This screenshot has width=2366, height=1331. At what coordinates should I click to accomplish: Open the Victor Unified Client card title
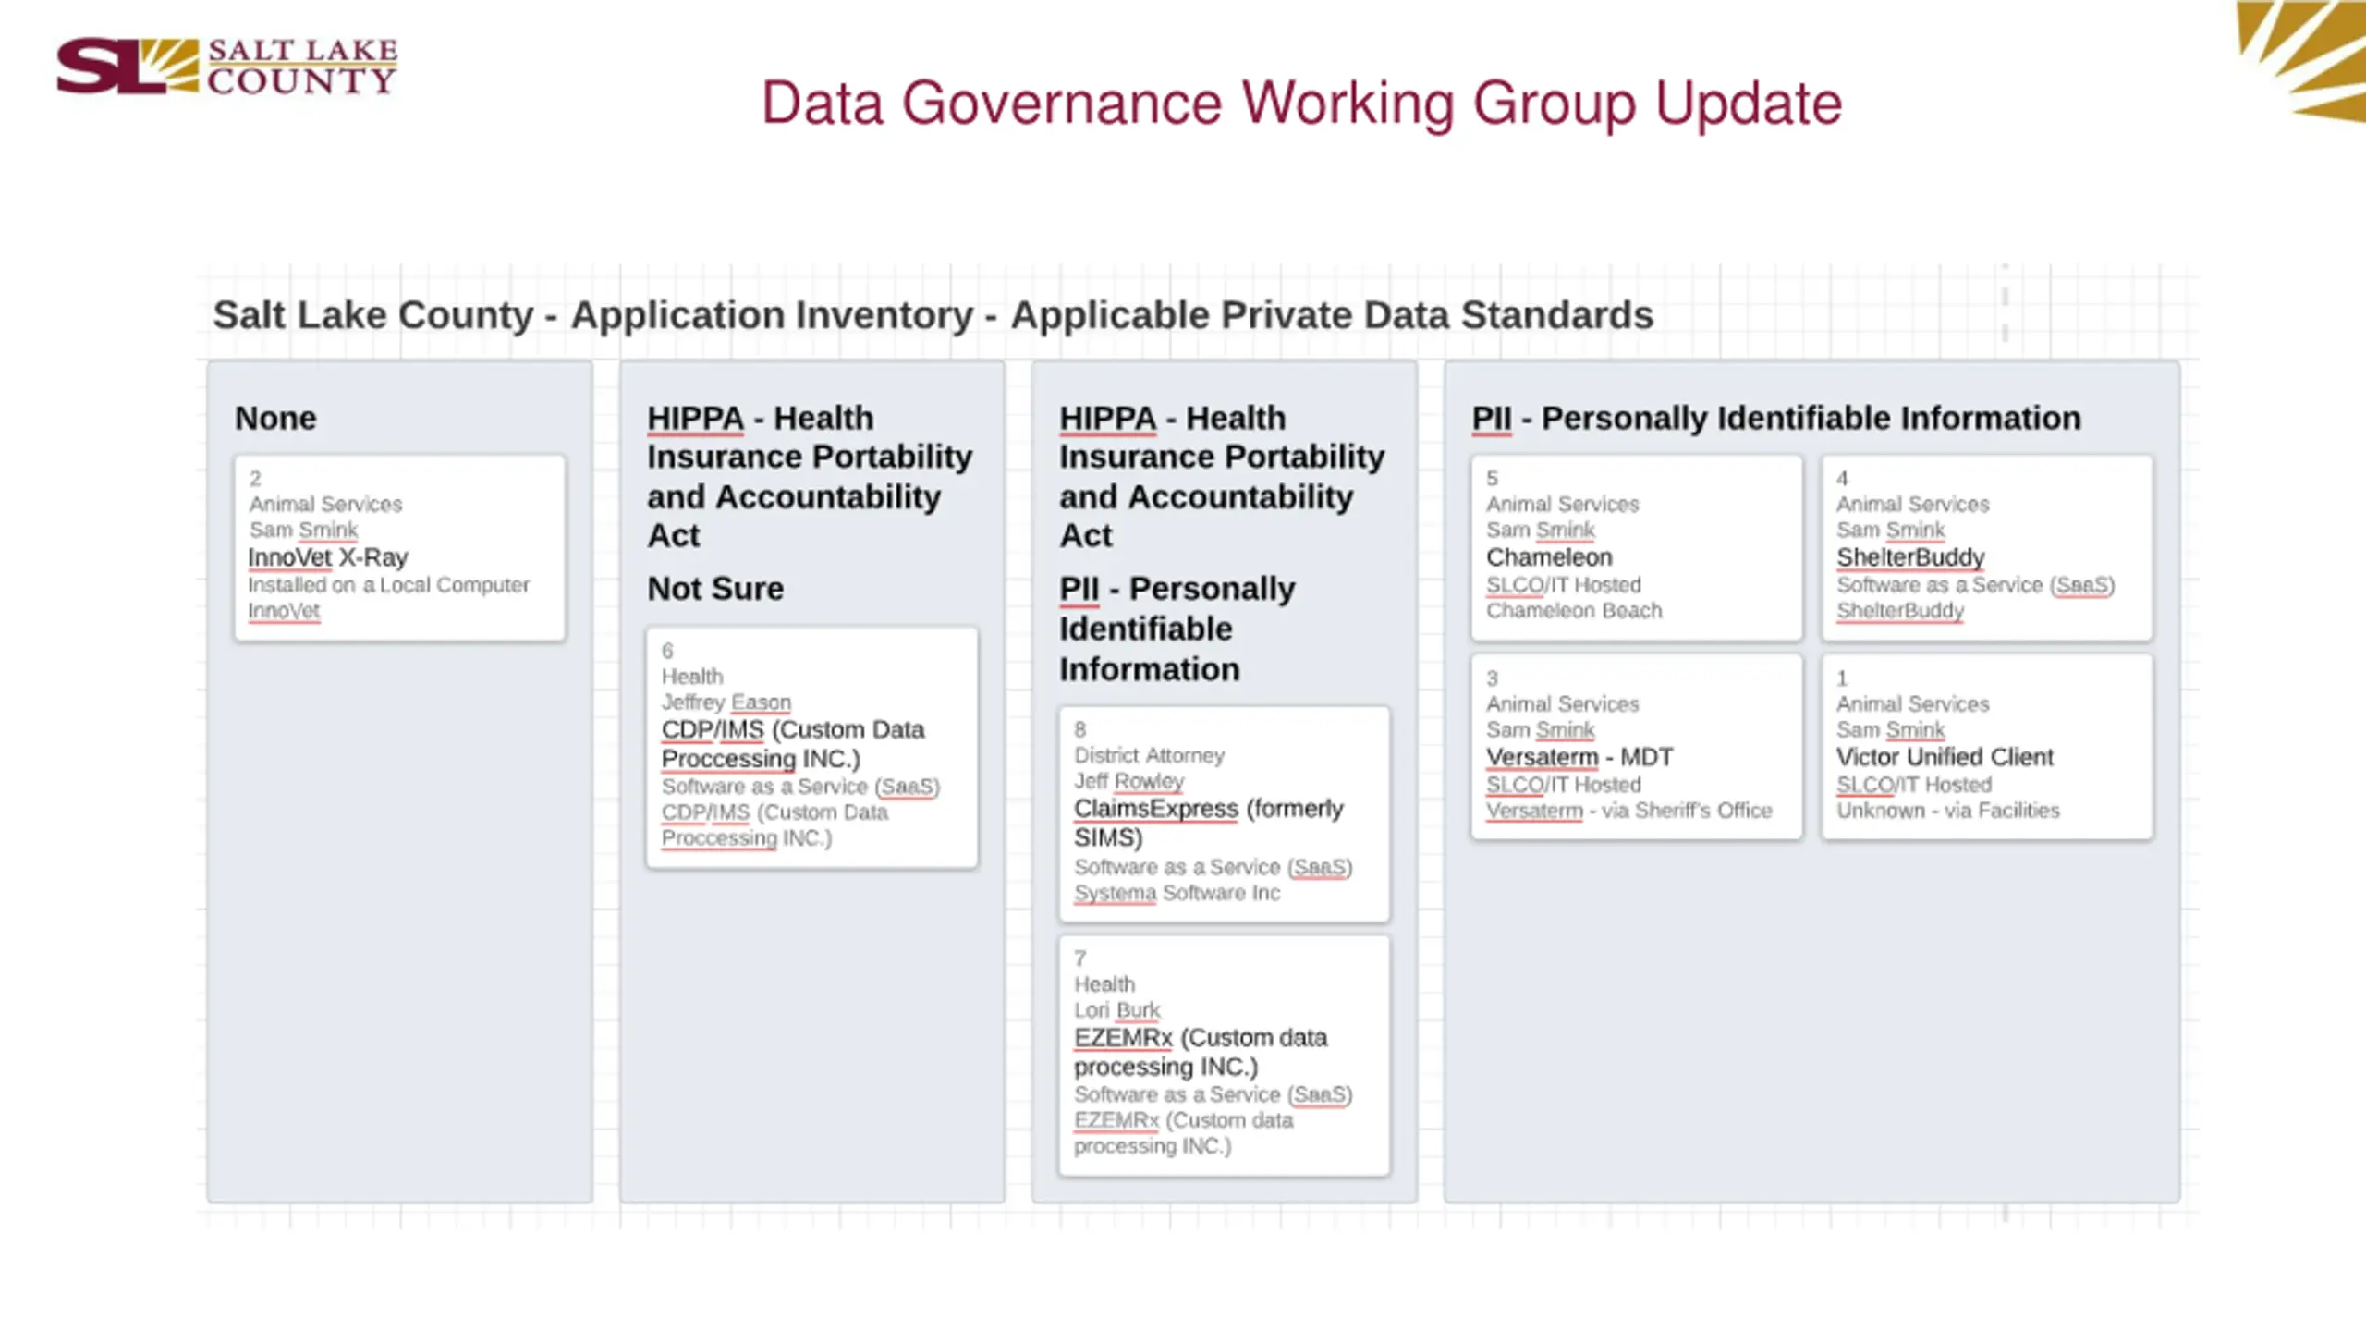[x=1945, y=757]
